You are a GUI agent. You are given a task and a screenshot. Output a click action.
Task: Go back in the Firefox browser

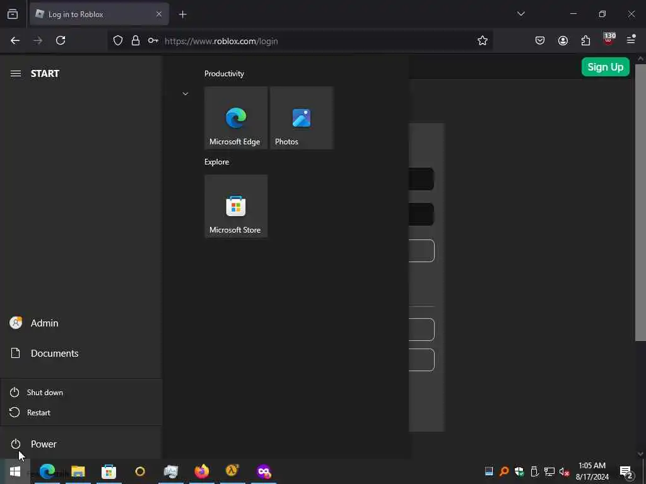[x=15, y=40]
